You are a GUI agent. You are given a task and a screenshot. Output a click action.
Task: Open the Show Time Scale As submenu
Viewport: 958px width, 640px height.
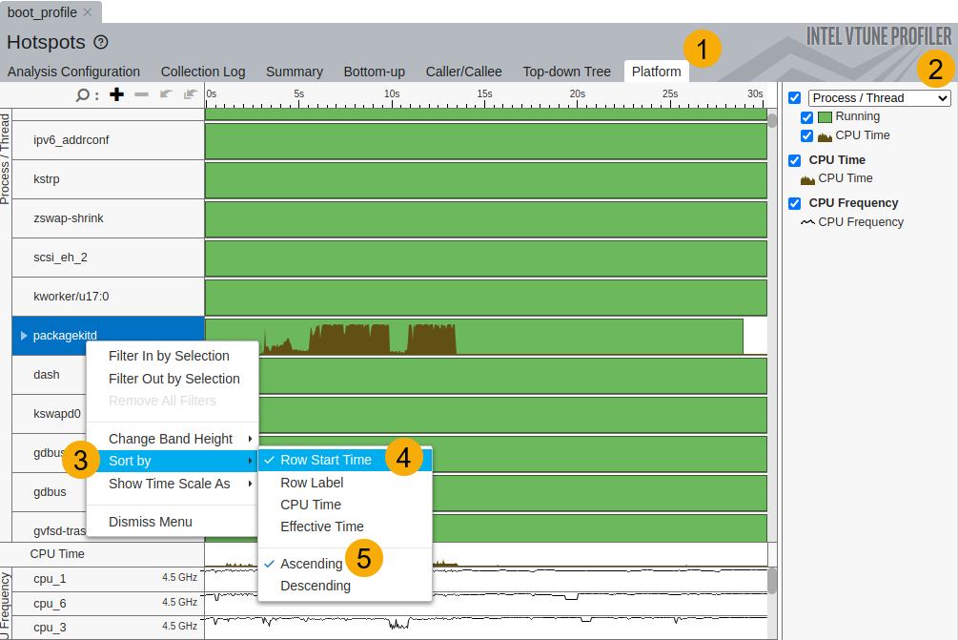point(172,484)
